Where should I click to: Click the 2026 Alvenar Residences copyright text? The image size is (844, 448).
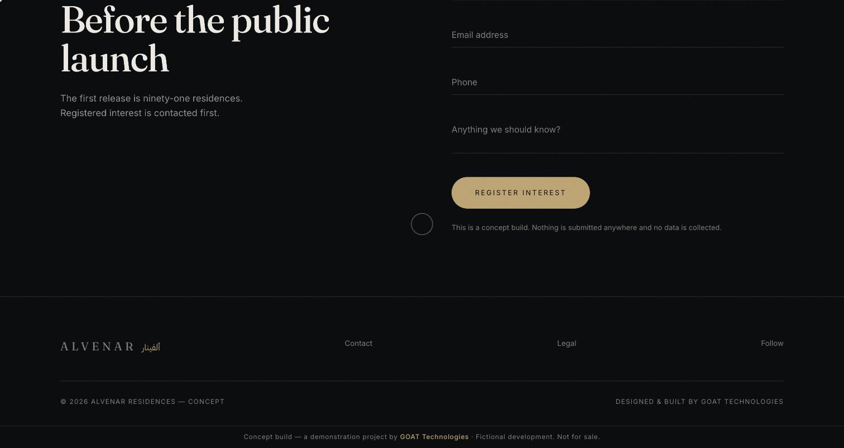click(x=142, y=402)
